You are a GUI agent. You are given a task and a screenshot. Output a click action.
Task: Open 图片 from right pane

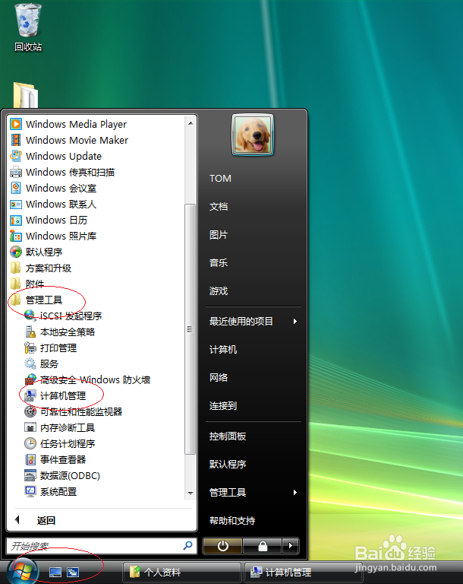pyautogui.click(x=219, y=235)
